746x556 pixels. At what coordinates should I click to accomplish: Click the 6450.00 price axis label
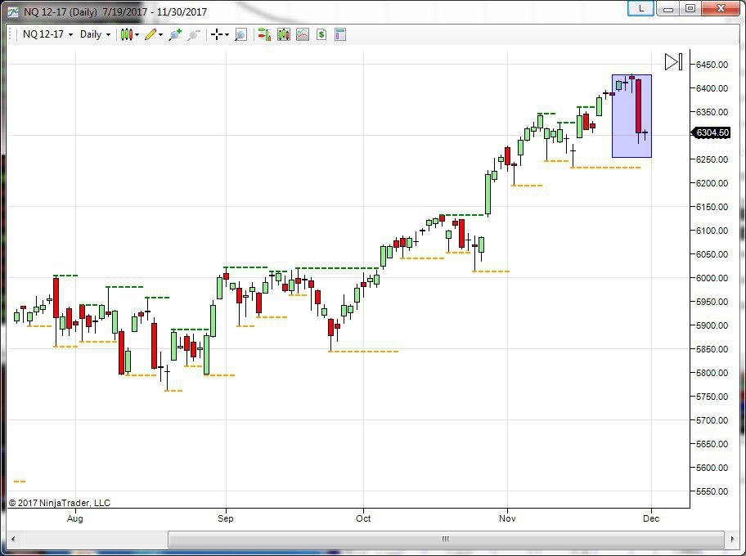(x=712, y=65)
